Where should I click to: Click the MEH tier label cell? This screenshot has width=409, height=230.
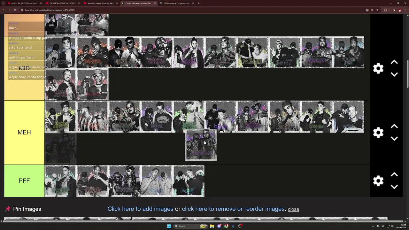pyautogui.click(x=24, y=133)
